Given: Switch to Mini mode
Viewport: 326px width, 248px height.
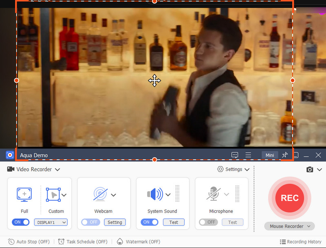Looking at the screenshot, I should point(270,155).
